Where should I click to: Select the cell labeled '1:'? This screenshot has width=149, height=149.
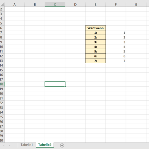pos(95,33)
